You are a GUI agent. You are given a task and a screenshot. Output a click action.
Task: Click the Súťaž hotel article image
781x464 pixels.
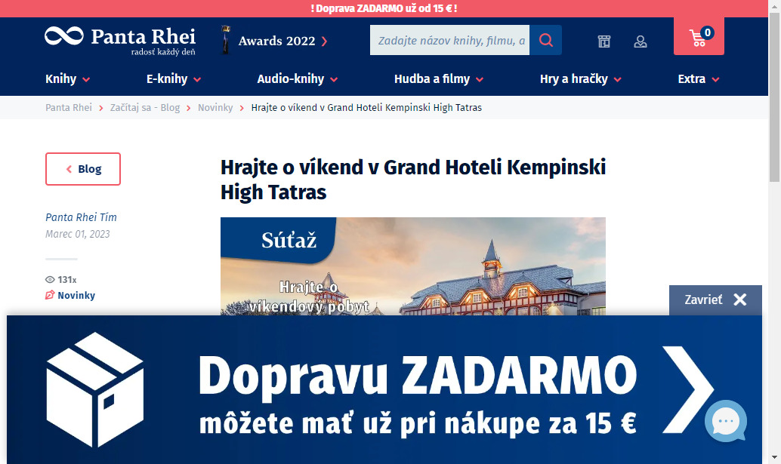(x=413, y=266)
